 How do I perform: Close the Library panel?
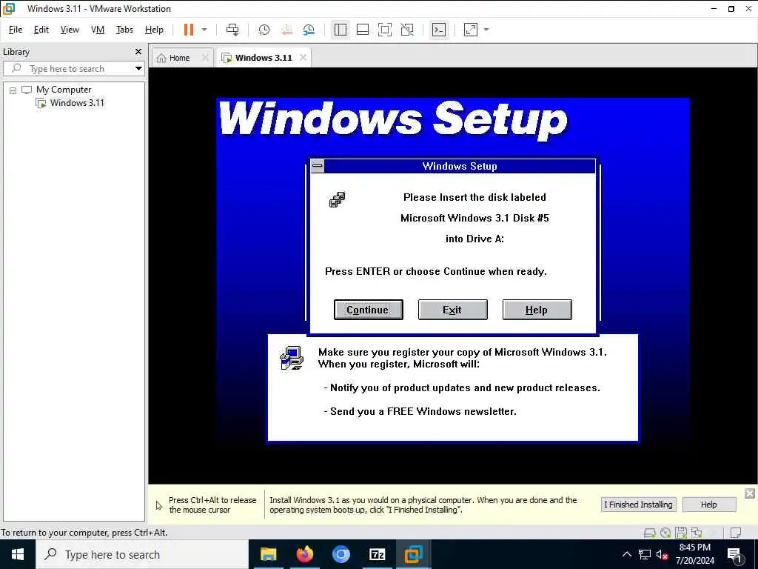pyautogui.click(x=138, y=51)
